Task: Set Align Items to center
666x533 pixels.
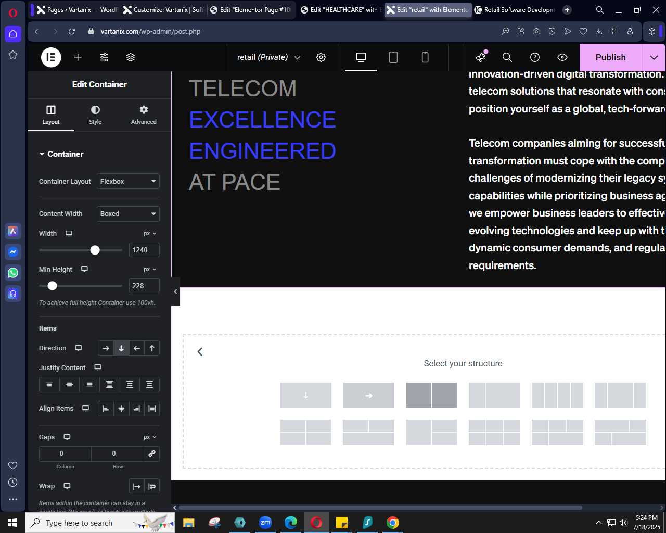Action: (121, 409)
